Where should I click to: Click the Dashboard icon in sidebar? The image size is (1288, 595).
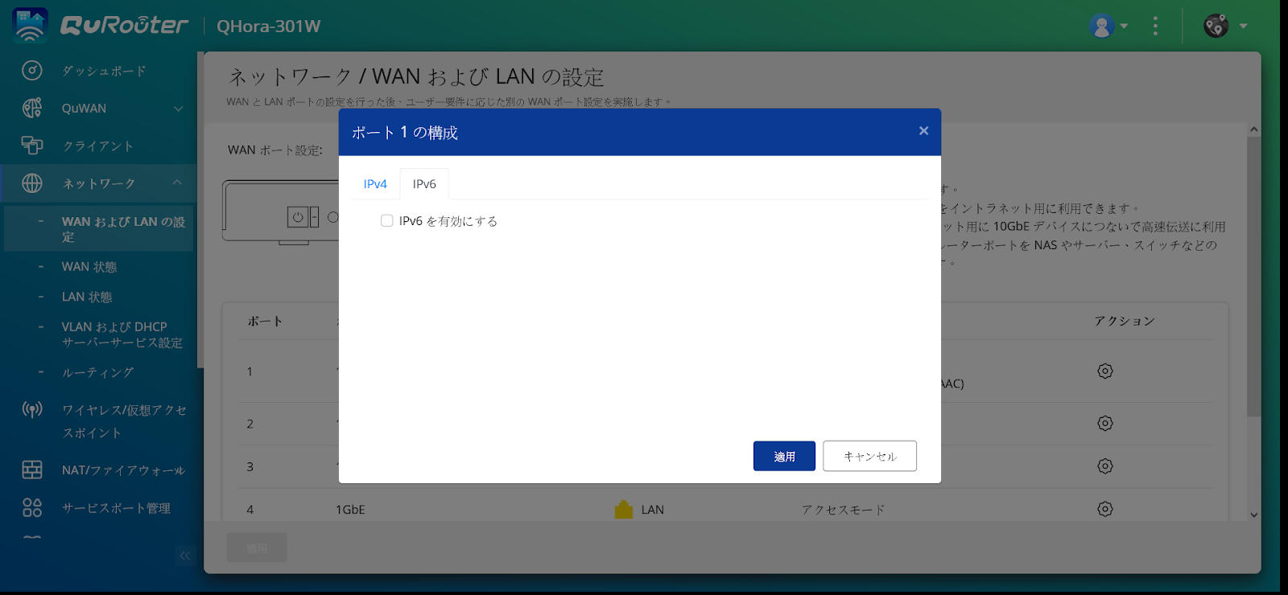[x=31, y=71]
